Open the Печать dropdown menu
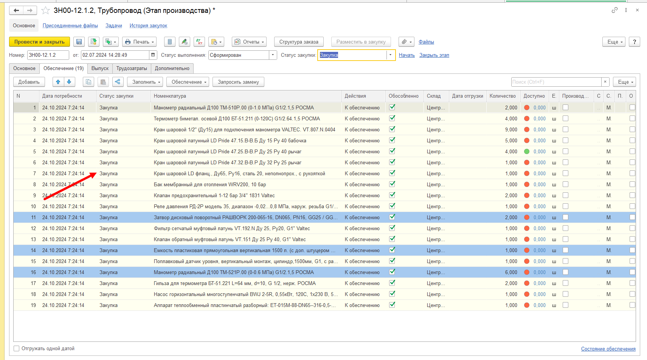This screenshot has height=360, width=647. (140, 42)
